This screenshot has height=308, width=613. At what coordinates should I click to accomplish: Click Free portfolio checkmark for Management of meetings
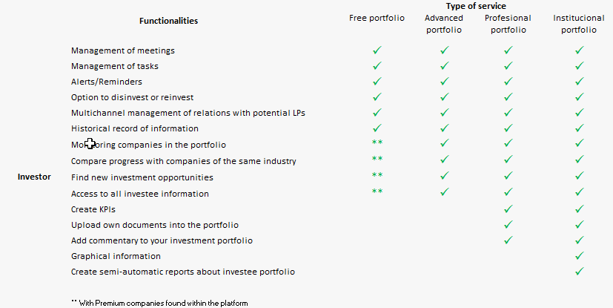tap(377, 50)
